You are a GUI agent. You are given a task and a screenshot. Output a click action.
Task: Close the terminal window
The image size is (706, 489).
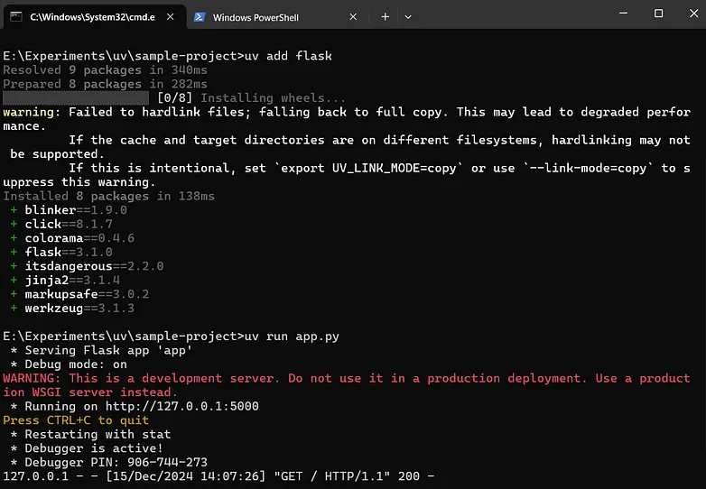point(694,14)
